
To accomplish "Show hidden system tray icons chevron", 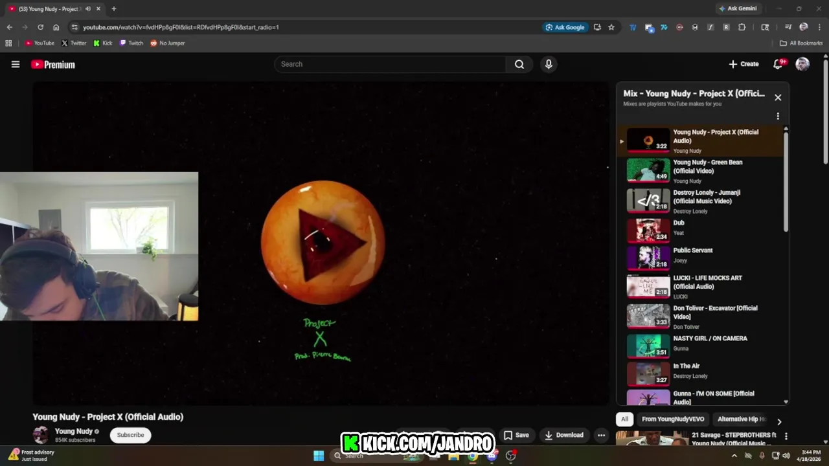I will pyautogui.click(x=734, y=456).
